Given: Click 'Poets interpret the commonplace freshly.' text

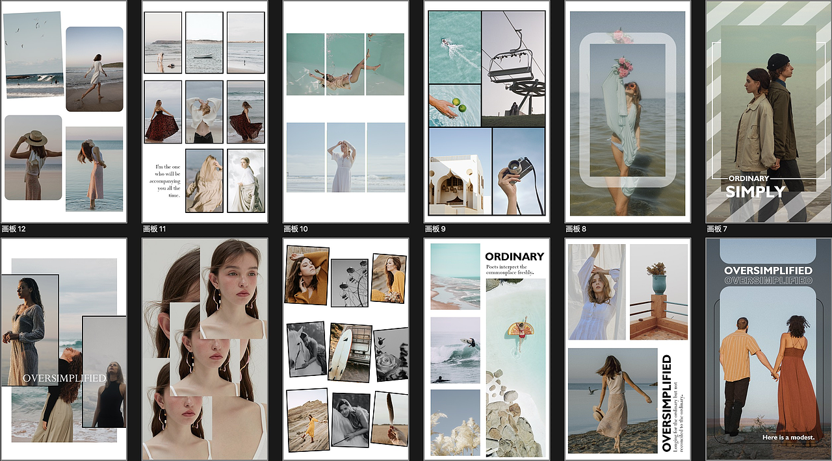Looking at the screenshot, I should [x=511, y=269].
